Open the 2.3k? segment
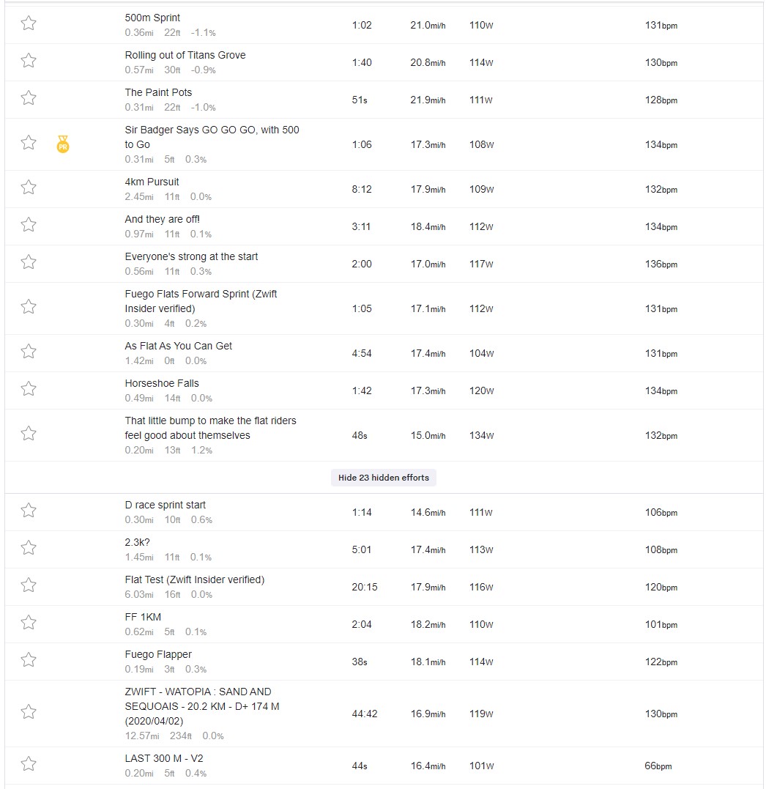This screenshot has width=766, height=789. pos(137,542)
